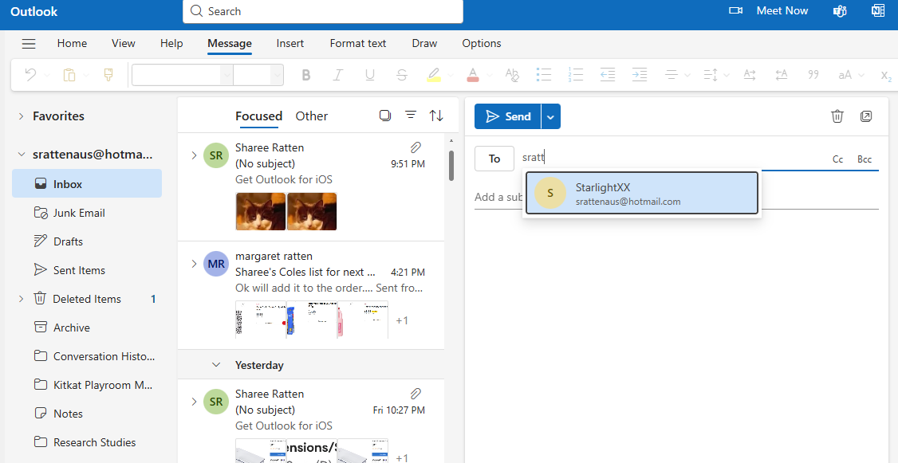Expand the margaret ratten conversation thread
This screenshot has height=463, width=898.
point(194,264)
